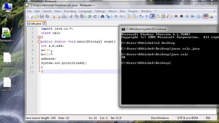Select calc.class file on desktop

tap(7, 84)
